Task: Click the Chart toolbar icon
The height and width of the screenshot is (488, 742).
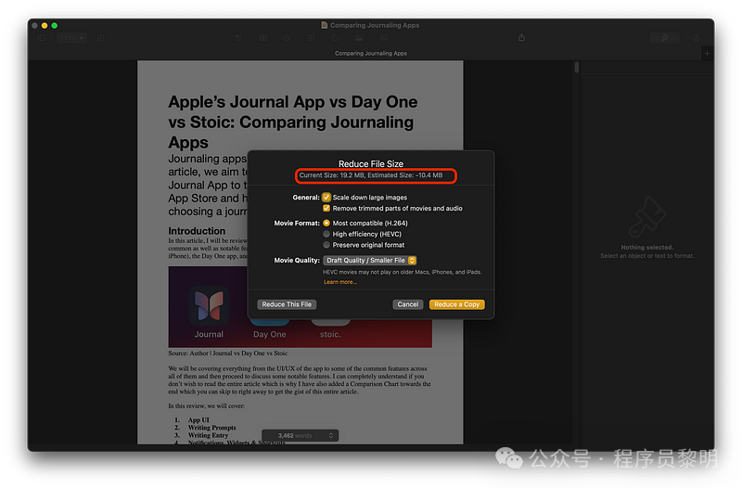Action: pyautogui.click(x=288, y=38)
